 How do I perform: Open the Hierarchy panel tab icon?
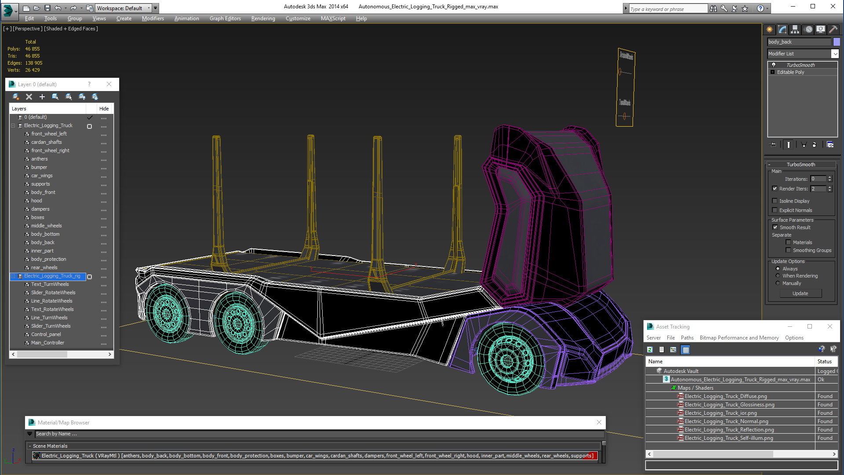tap(795, 29)
